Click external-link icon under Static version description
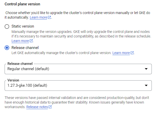162x114 pixels. pos(31,41)
